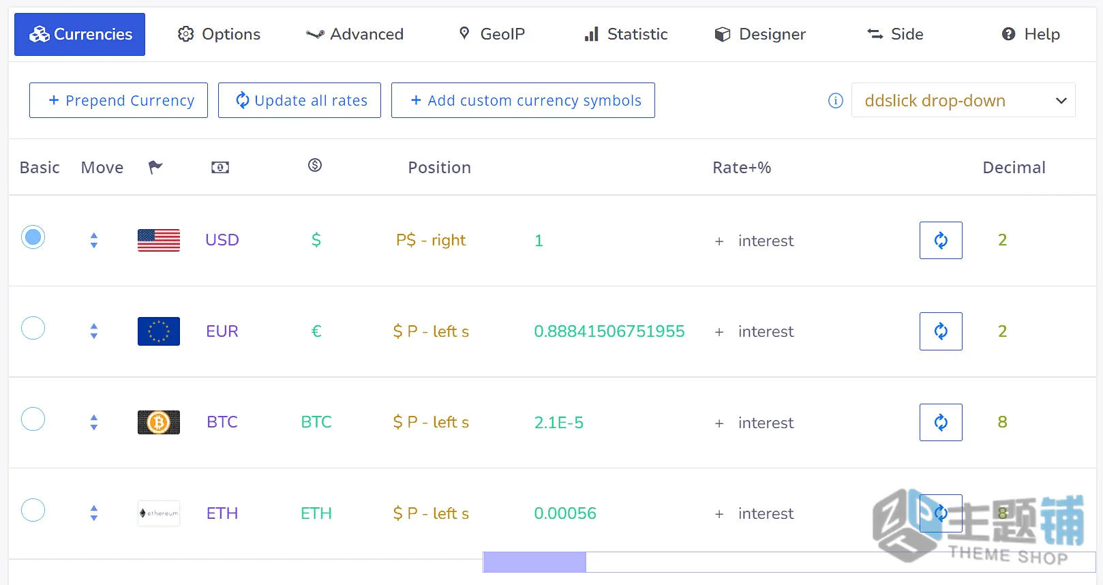The image size is (1103, 585).
Task: Open the ETH position dropdown
Action: tap(431, 513)
